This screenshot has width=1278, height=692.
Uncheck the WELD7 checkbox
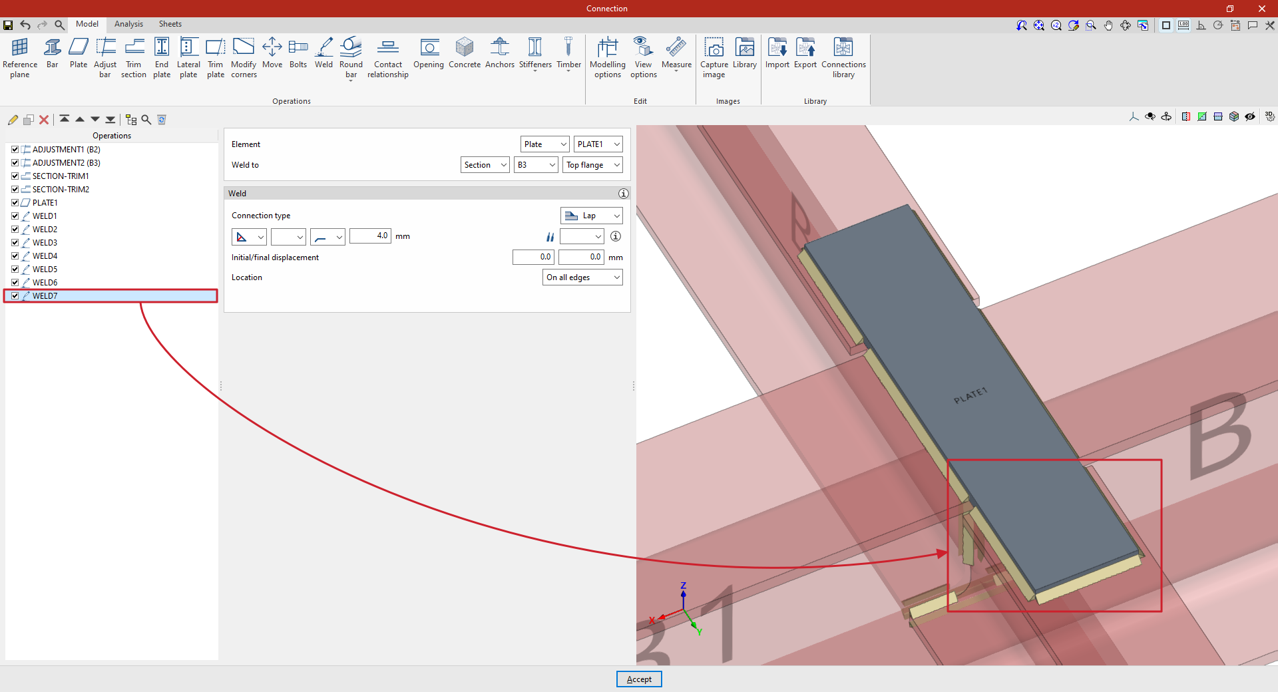[x=15, y=296]
